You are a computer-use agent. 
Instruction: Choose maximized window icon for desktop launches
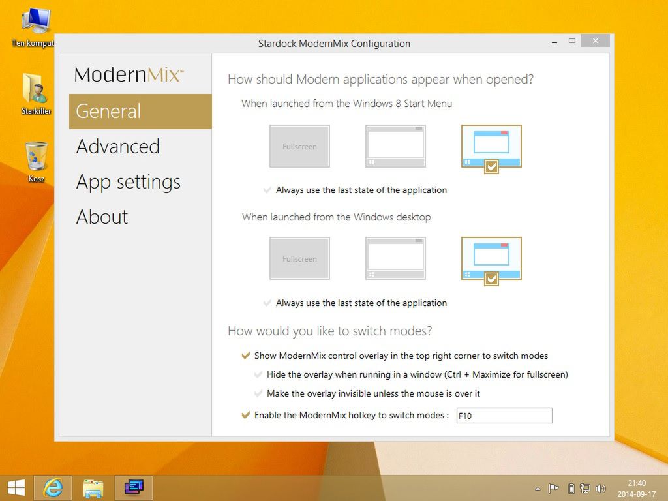[x=395, y=258]
